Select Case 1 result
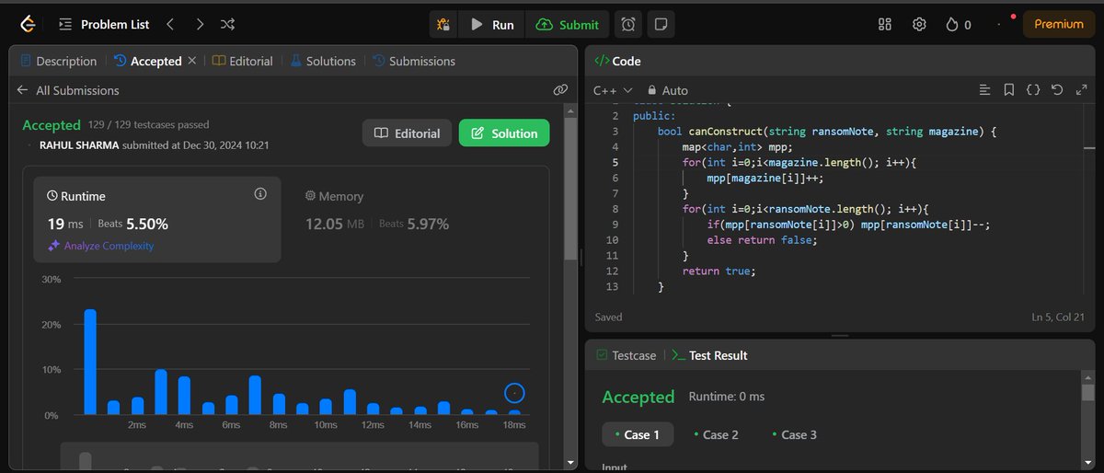 [x=638, y=434]
